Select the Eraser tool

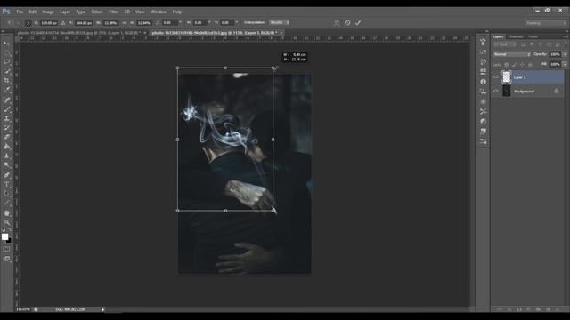(6, 137)
